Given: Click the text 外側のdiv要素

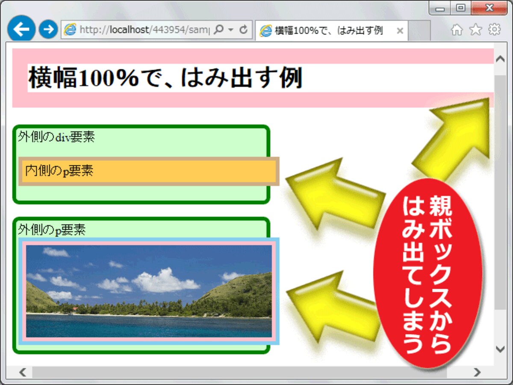Looking at the screenshot, I should (x=56, y=137).
